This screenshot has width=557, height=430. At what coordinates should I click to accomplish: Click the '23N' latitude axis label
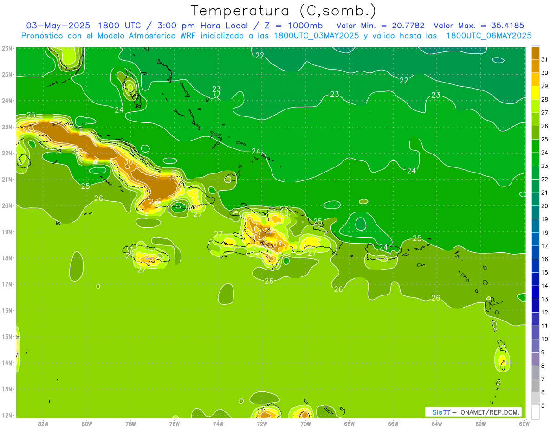point(6,127)
